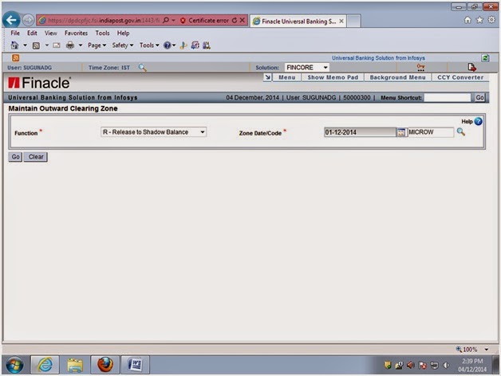Open the browser settings gear icon
This screenshot has width=501, height=376.
pos(491,20)
